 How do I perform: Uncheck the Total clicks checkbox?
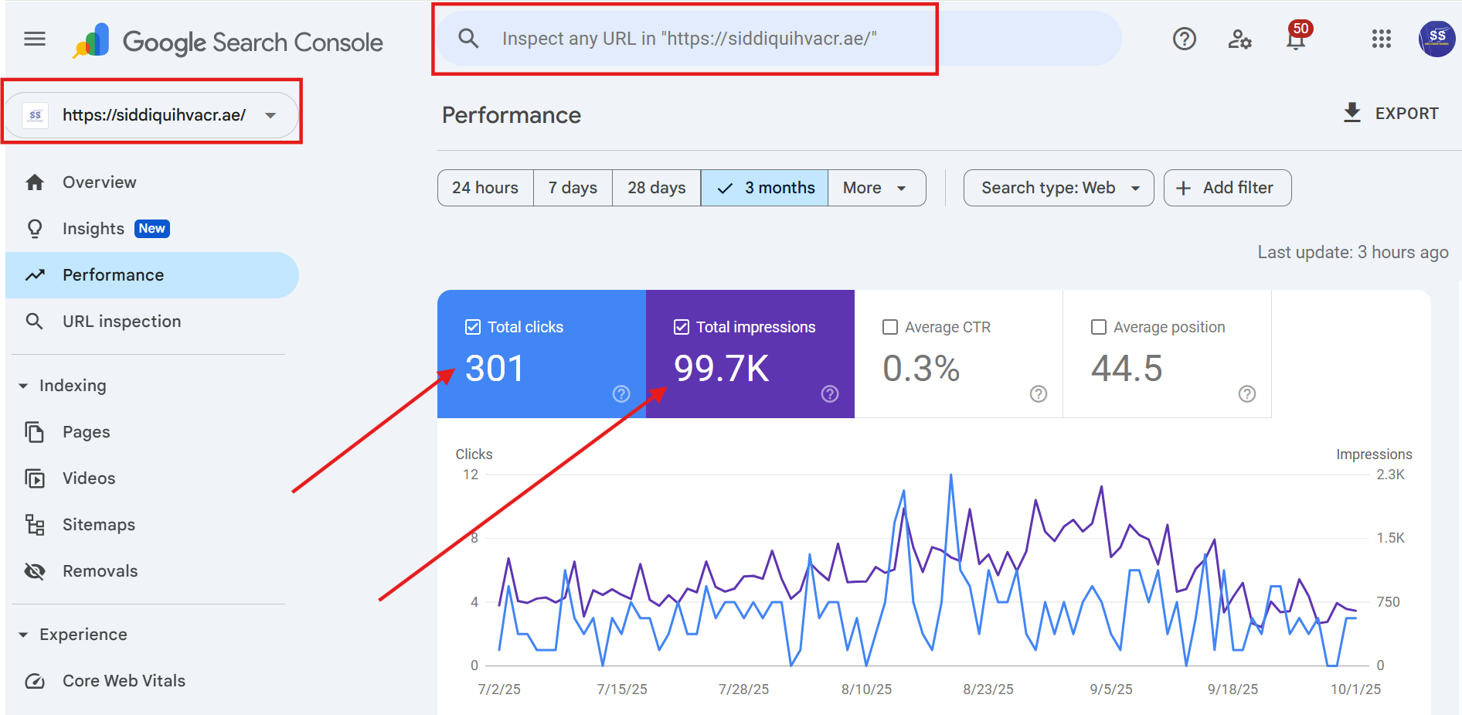(473, 327)
